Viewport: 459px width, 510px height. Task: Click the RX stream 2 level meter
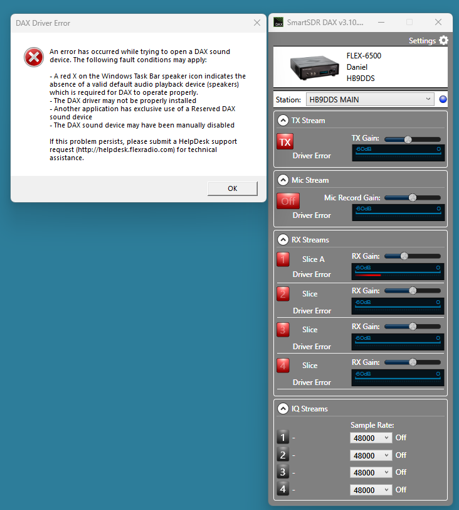pyautogui.click(x=398, y=307)
